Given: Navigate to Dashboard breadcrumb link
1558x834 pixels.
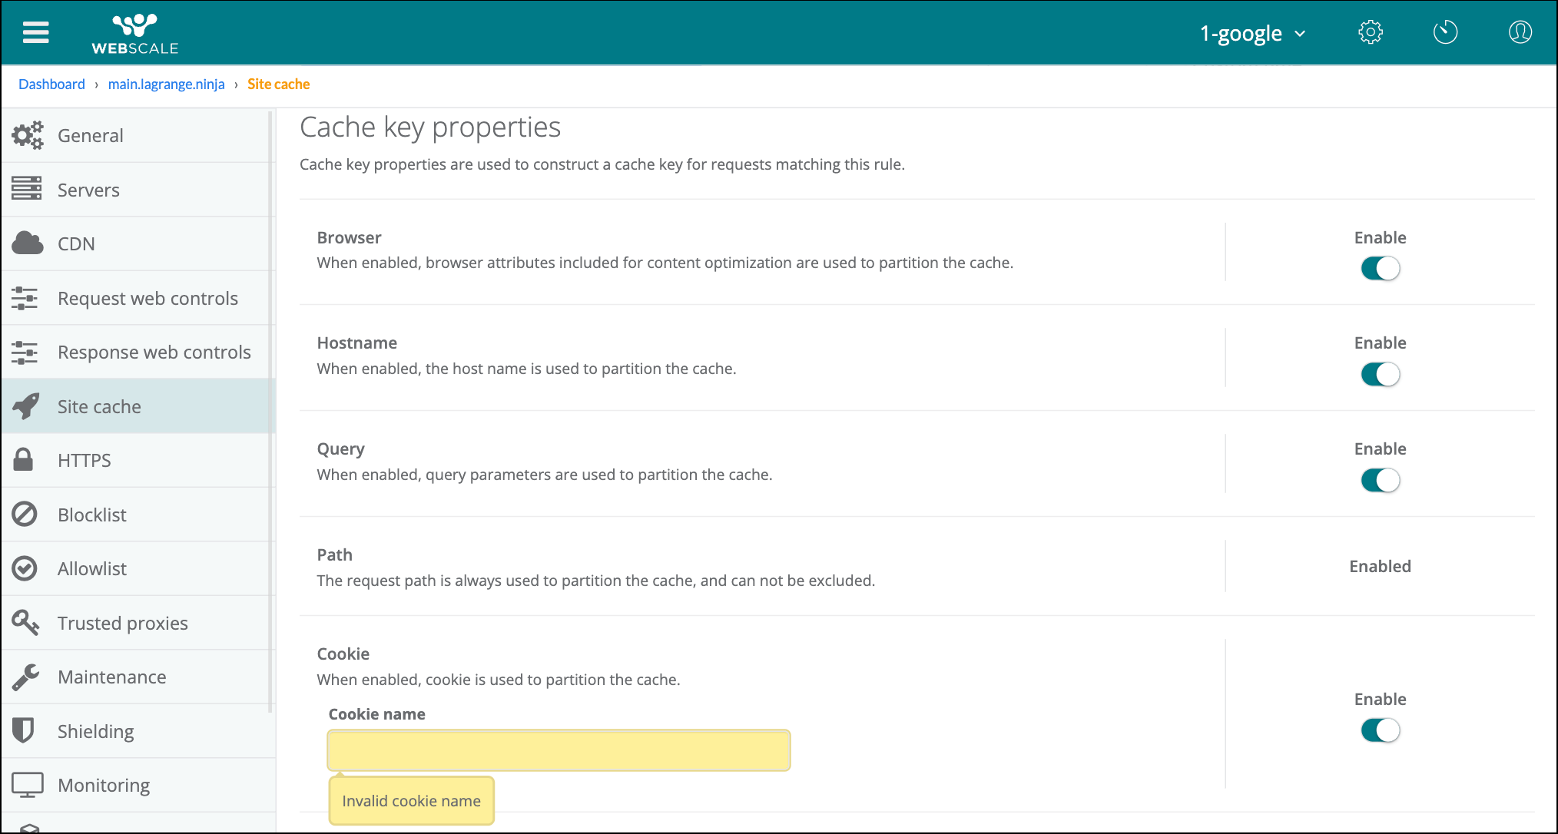Looking at the screenshot, I should 51,84.
